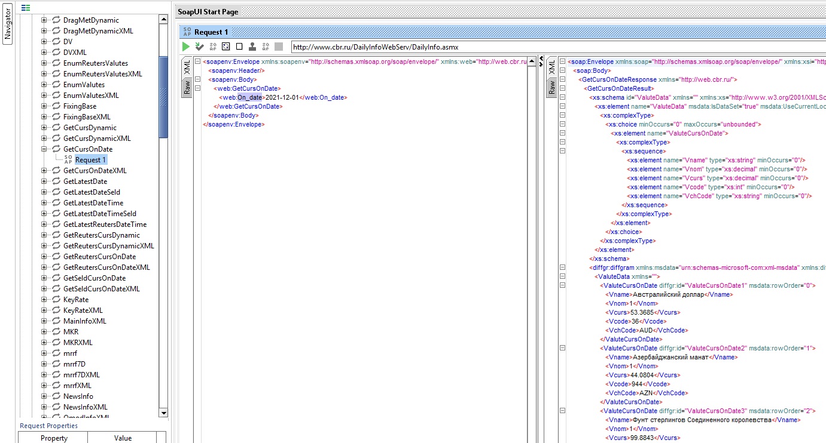This screenshot has height=443, width=826.
Task: Expand the EnumReutersValutes tree node
Action: coord(44,63)
